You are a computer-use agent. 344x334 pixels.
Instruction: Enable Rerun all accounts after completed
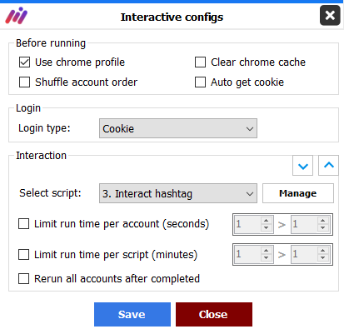pos(23,278)
